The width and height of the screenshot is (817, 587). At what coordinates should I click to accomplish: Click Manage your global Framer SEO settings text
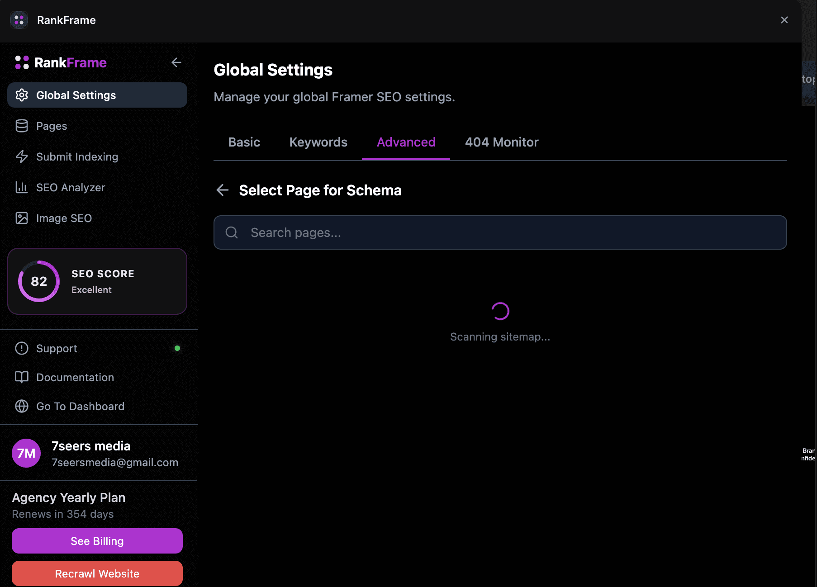click(x=334, y=97)
